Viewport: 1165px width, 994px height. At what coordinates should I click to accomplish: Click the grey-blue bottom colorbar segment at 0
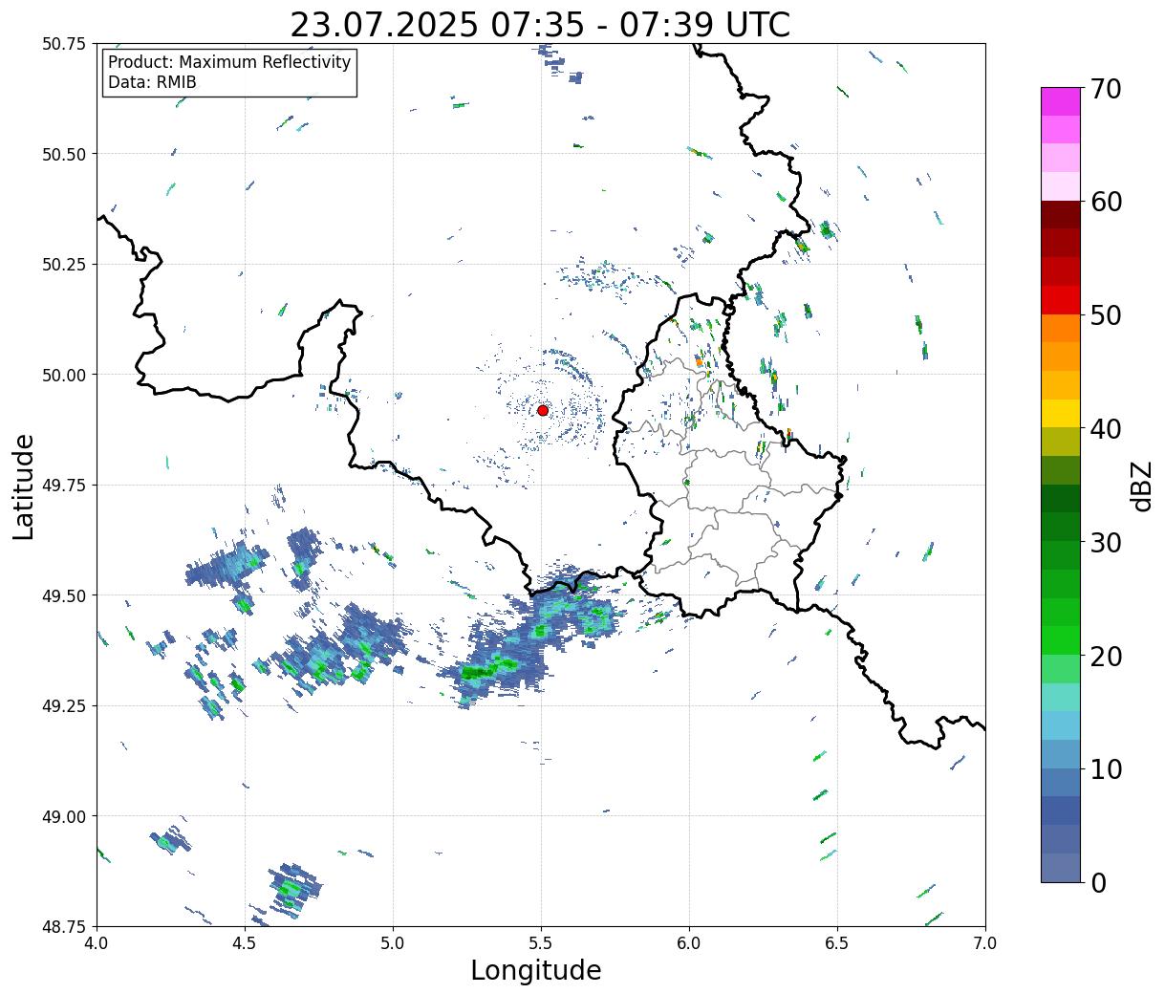[1061, 867]
